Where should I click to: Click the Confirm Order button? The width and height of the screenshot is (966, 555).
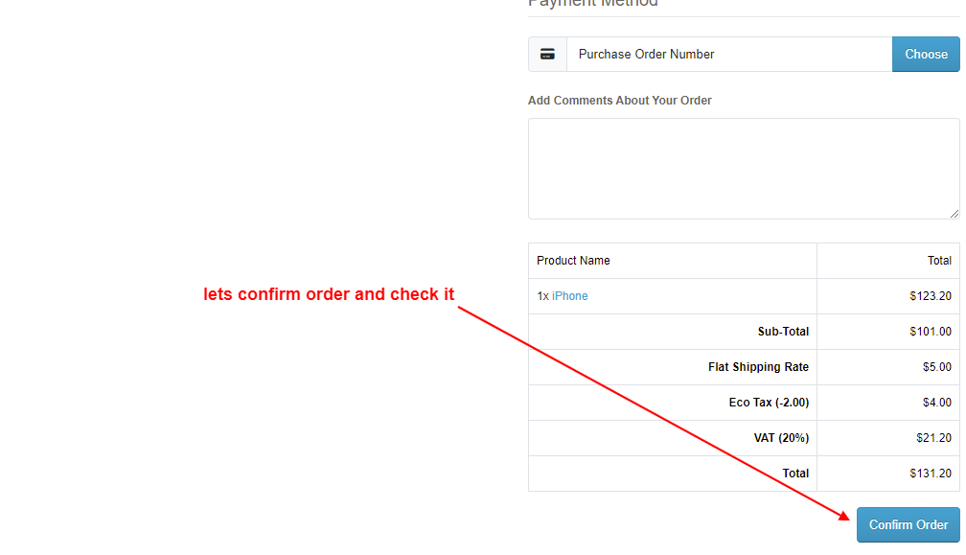coord(908,525)
